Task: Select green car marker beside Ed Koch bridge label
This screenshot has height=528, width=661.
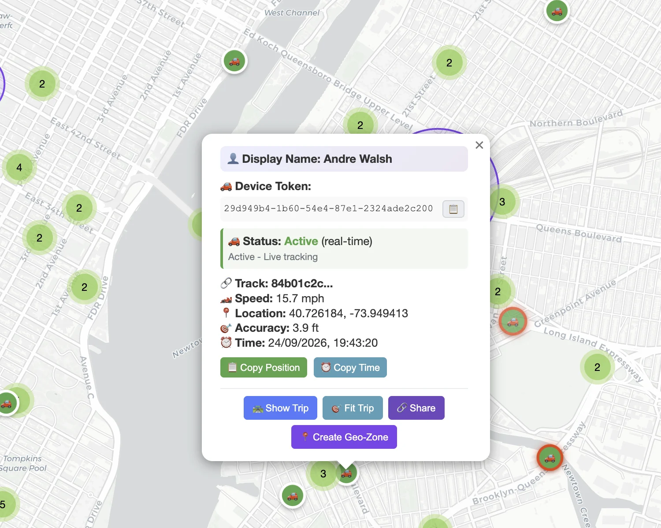Action: click(234, 61)
